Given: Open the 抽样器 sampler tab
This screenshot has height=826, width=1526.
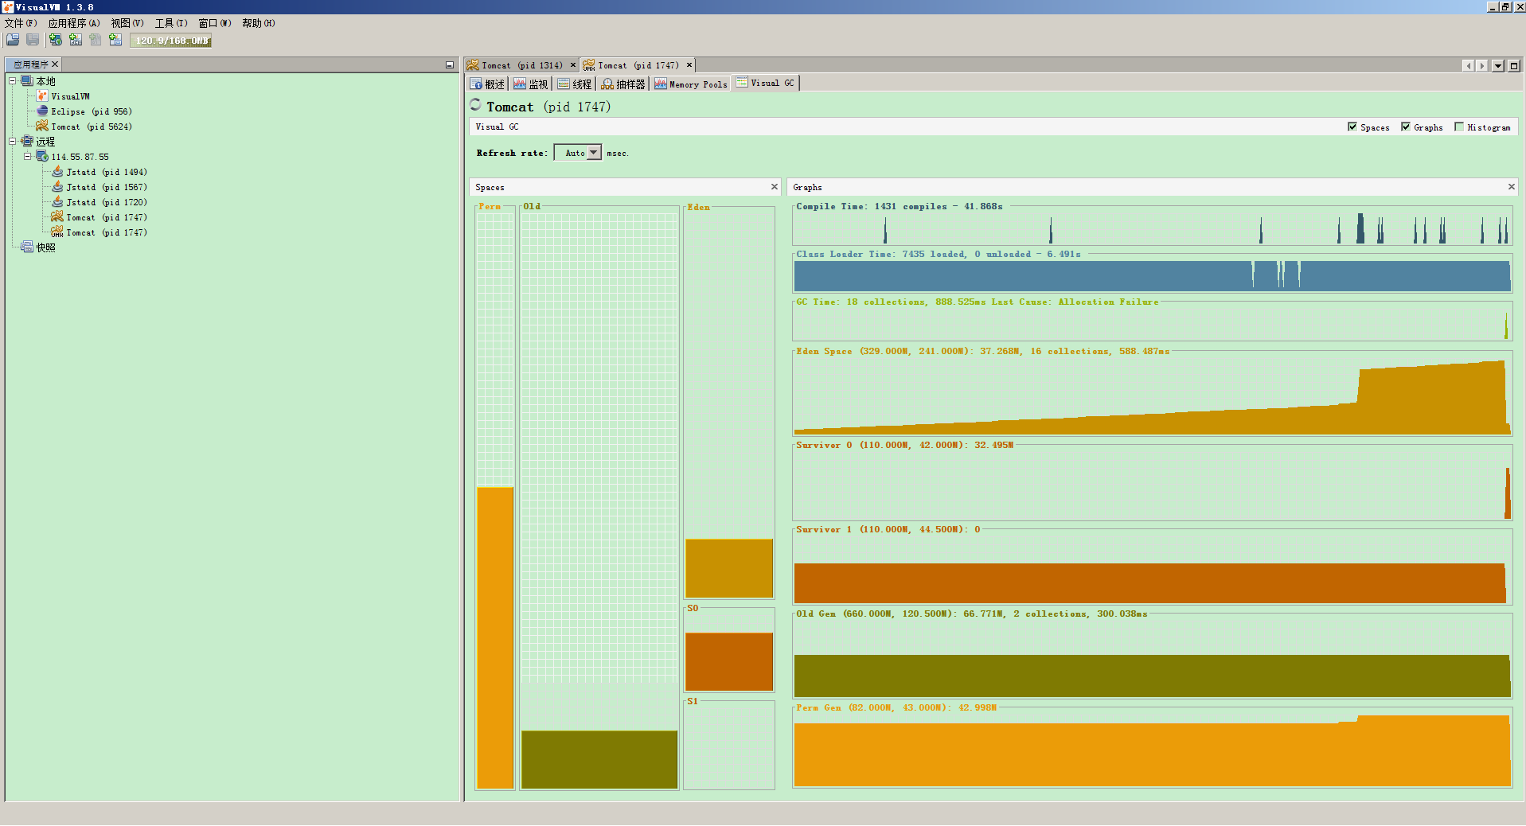Looking at the screenshot, I should pos(623,84).
